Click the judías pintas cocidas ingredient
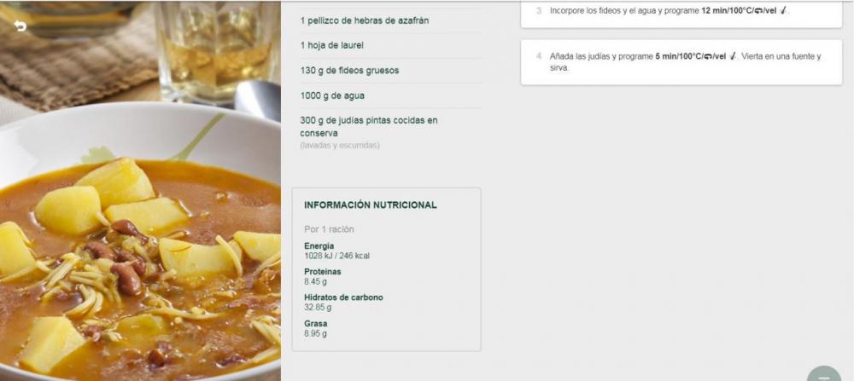This screenshot has height=381, width=854. click(369, 127)
